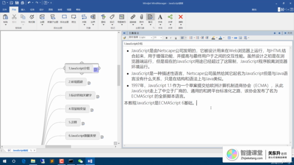Screen dimensions: 294x165
Task: Click the Attachment paperclip icon
Action: point(141,17)
